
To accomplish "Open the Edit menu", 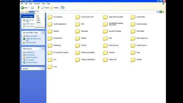I will pyautogui.click(x=26, y=4).
